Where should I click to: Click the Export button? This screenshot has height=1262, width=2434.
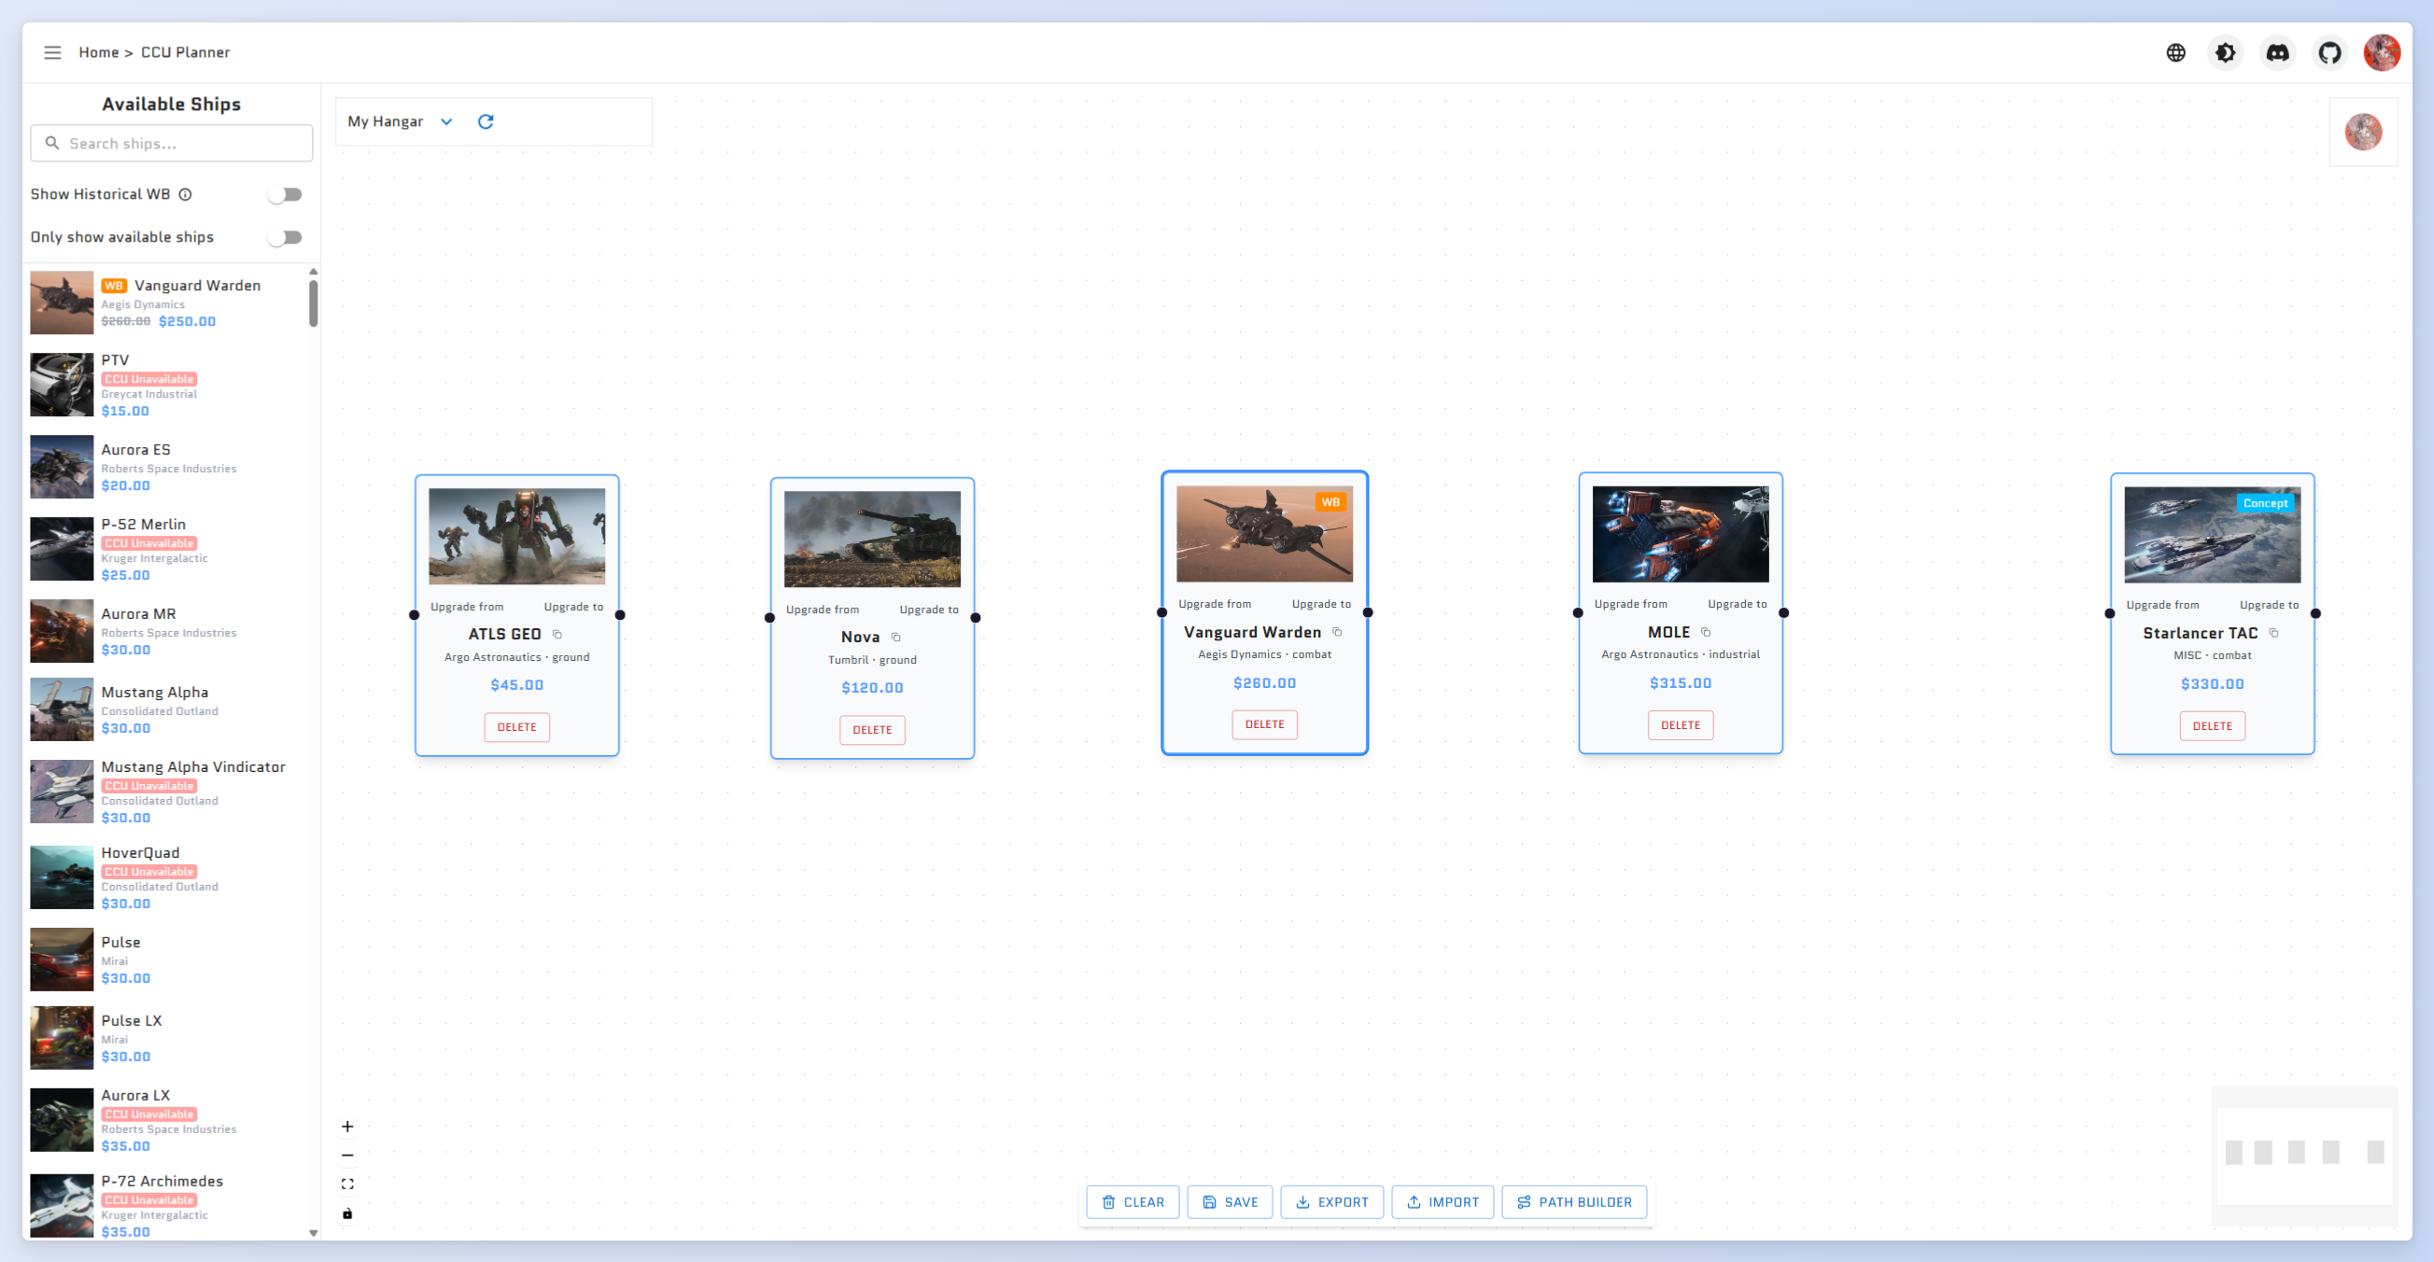pyautogui.click(x=1331, y=1201)
